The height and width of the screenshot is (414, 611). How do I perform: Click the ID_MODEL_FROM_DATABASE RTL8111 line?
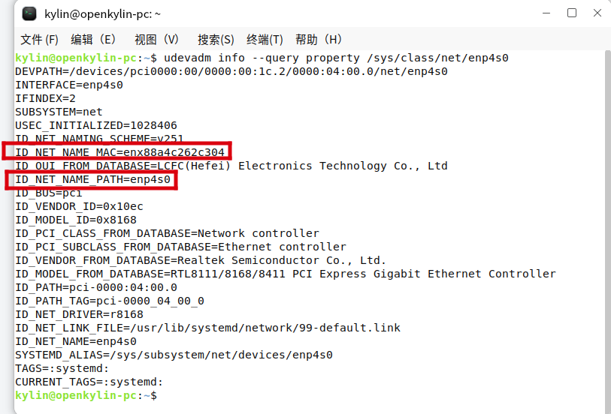click(286, 274)
